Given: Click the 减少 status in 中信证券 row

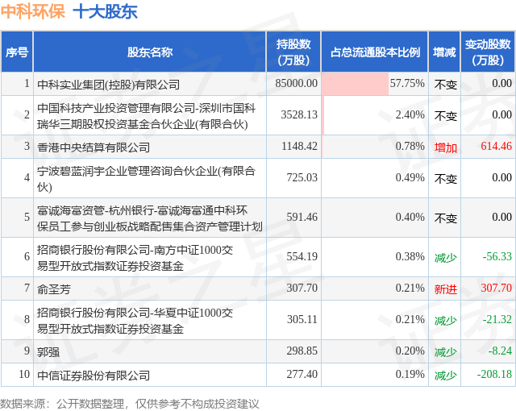Looking at the screenshot, I should [445, 376].
